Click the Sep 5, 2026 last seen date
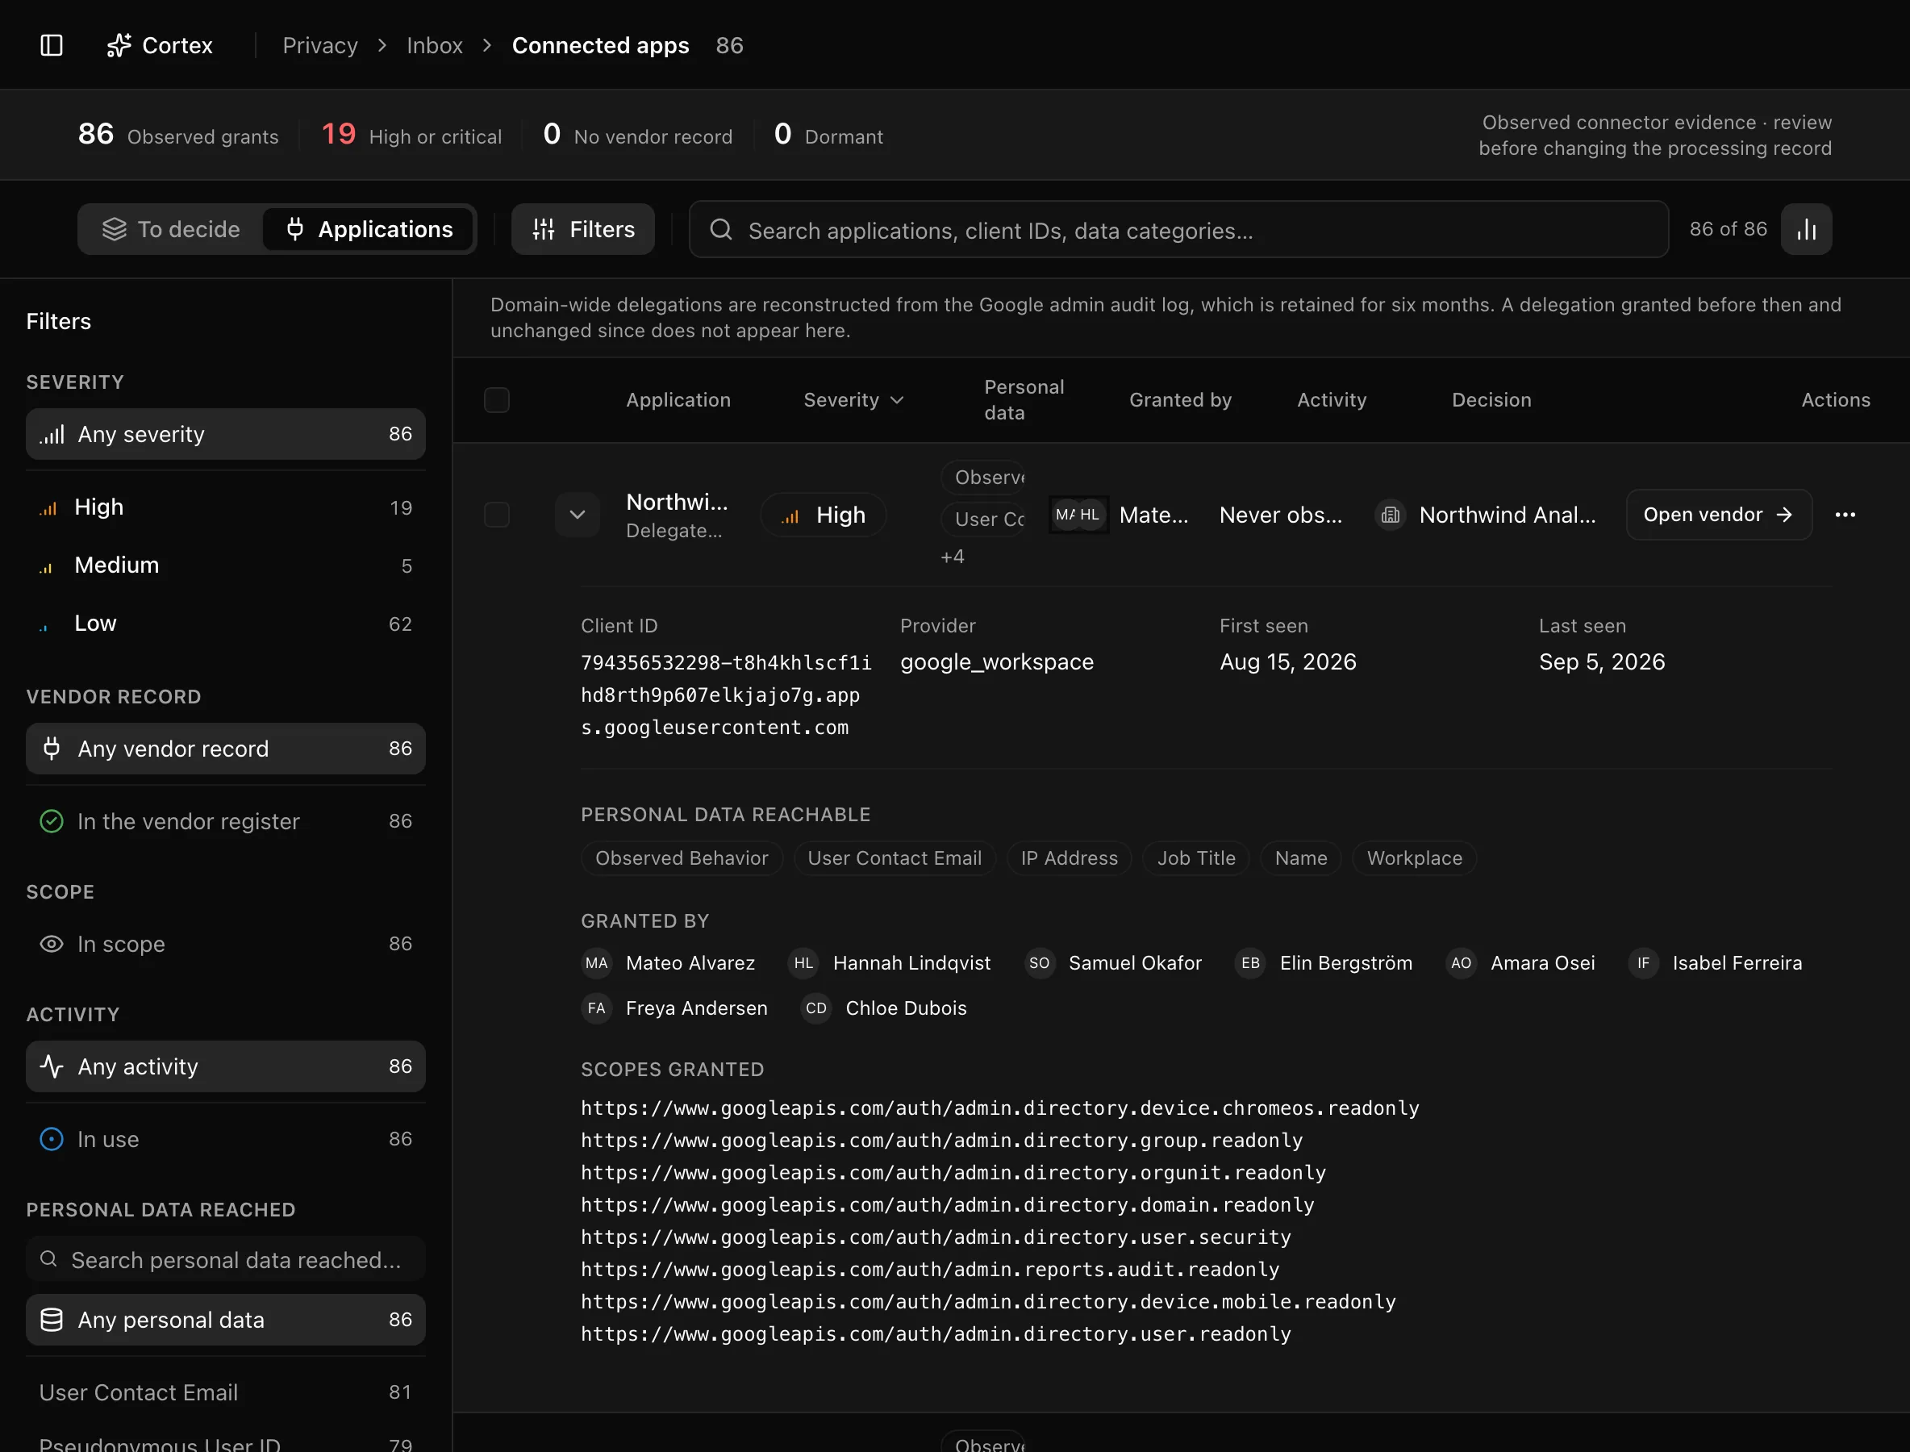The image size is (1910, 1452). tap(1601, 662)
